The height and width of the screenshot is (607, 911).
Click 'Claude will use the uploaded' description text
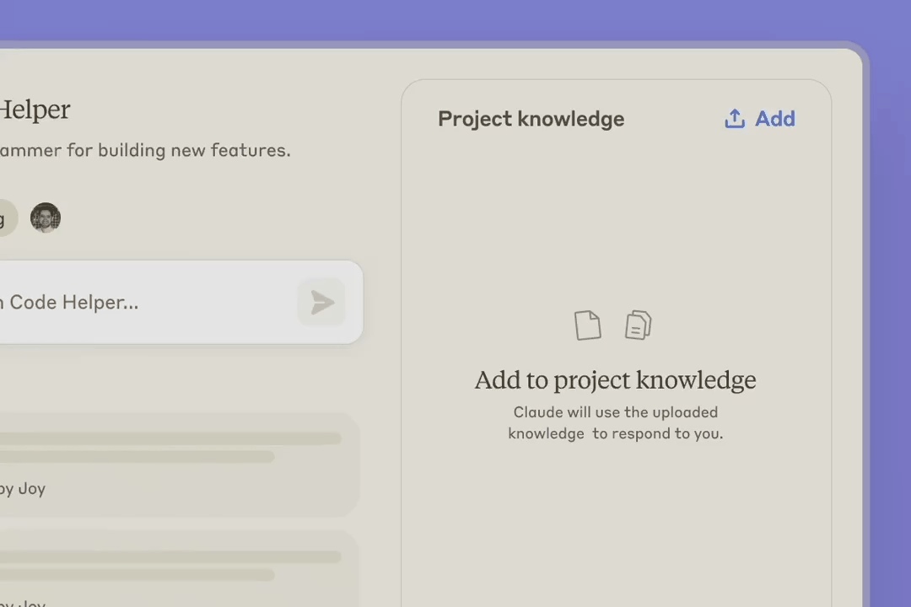click(615, 411)
